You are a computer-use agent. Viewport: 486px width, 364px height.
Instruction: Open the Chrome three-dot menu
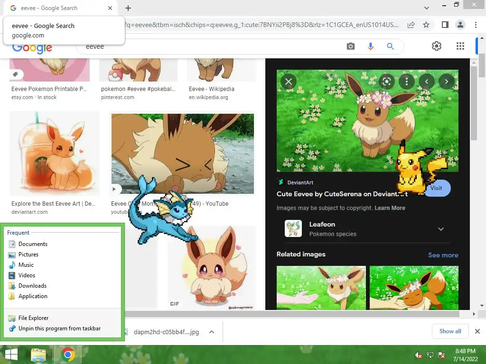[476, 25]
